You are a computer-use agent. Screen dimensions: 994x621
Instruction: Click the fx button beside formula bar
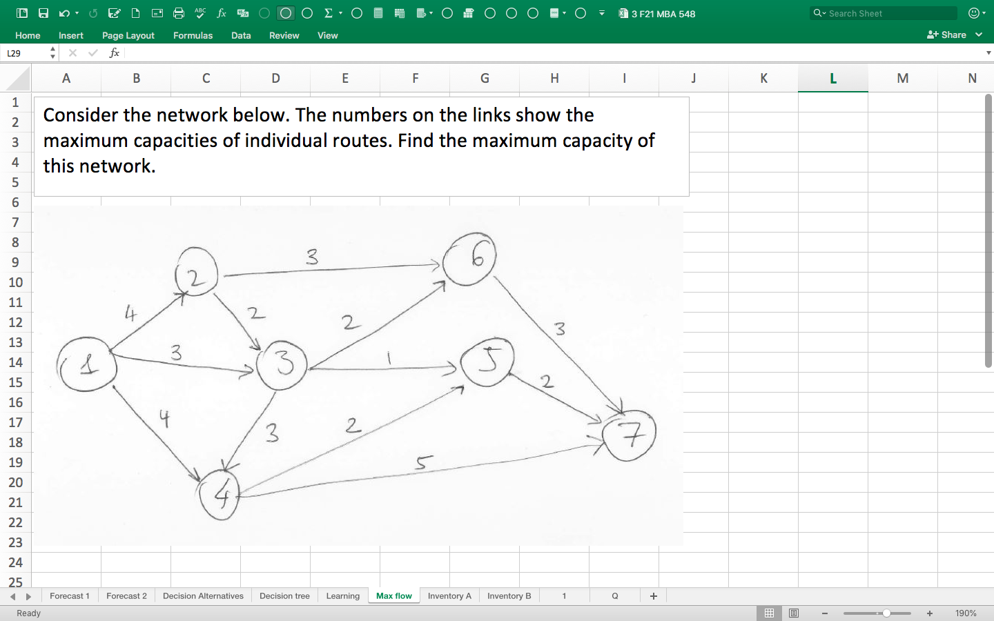tap(115, 53)
